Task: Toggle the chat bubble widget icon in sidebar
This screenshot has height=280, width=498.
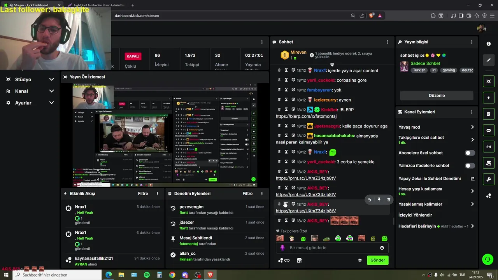Action: (x=489, y=130)
